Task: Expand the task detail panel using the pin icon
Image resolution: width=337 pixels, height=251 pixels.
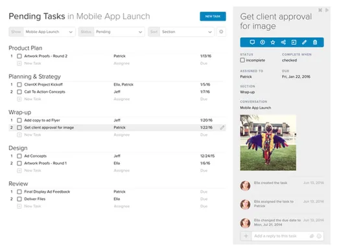Action: pos(320,10)
